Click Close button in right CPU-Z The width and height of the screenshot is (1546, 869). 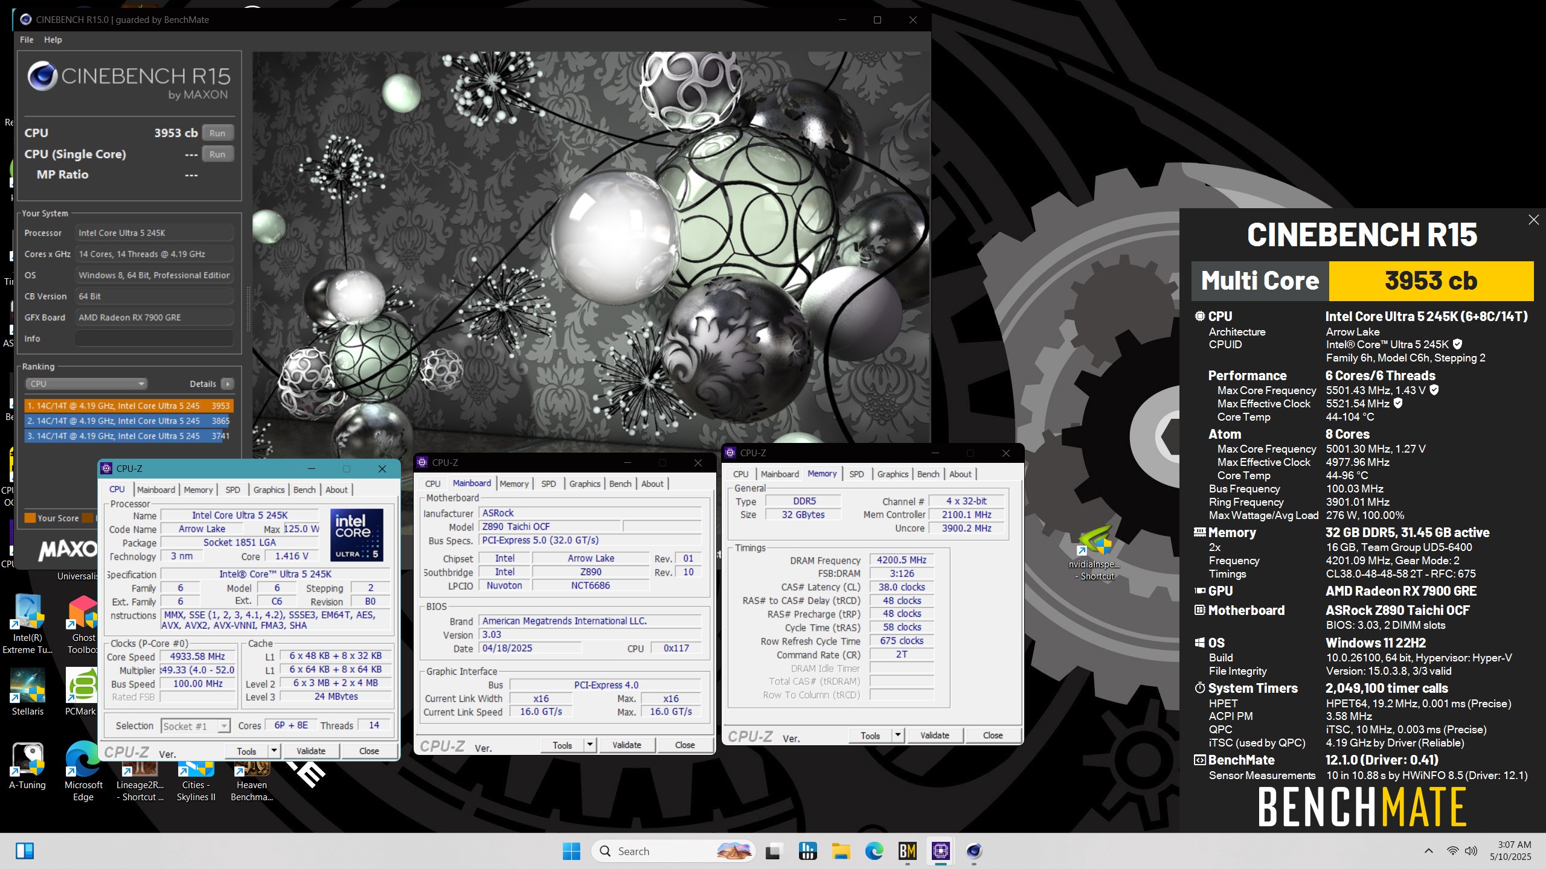(993, 735)
